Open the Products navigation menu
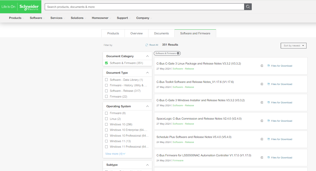 16,18
